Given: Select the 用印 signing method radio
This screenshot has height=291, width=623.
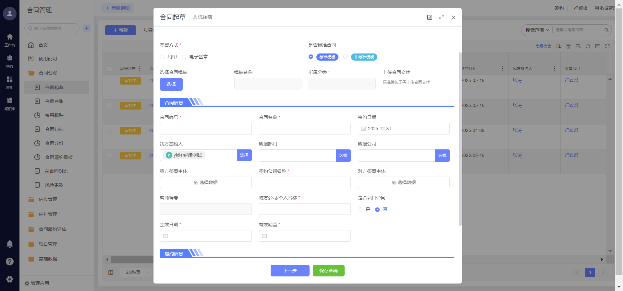Looking at the screenshot, I should [162, 57].
